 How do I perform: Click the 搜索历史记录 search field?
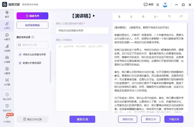point(32,44)
